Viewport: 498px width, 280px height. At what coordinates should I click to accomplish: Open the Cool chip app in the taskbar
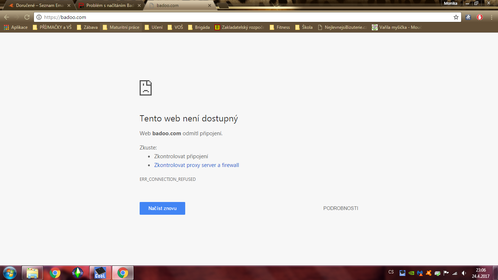(x=100, y=273)
